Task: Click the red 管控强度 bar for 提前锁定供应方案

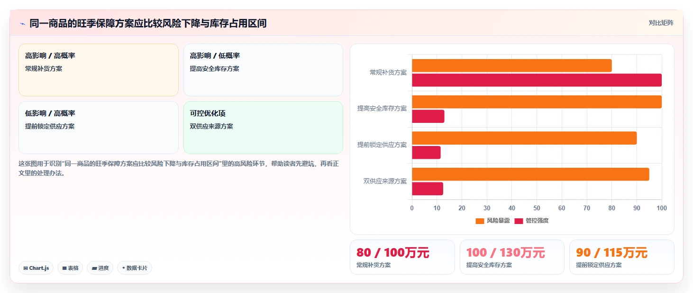Action: [426, 153]
